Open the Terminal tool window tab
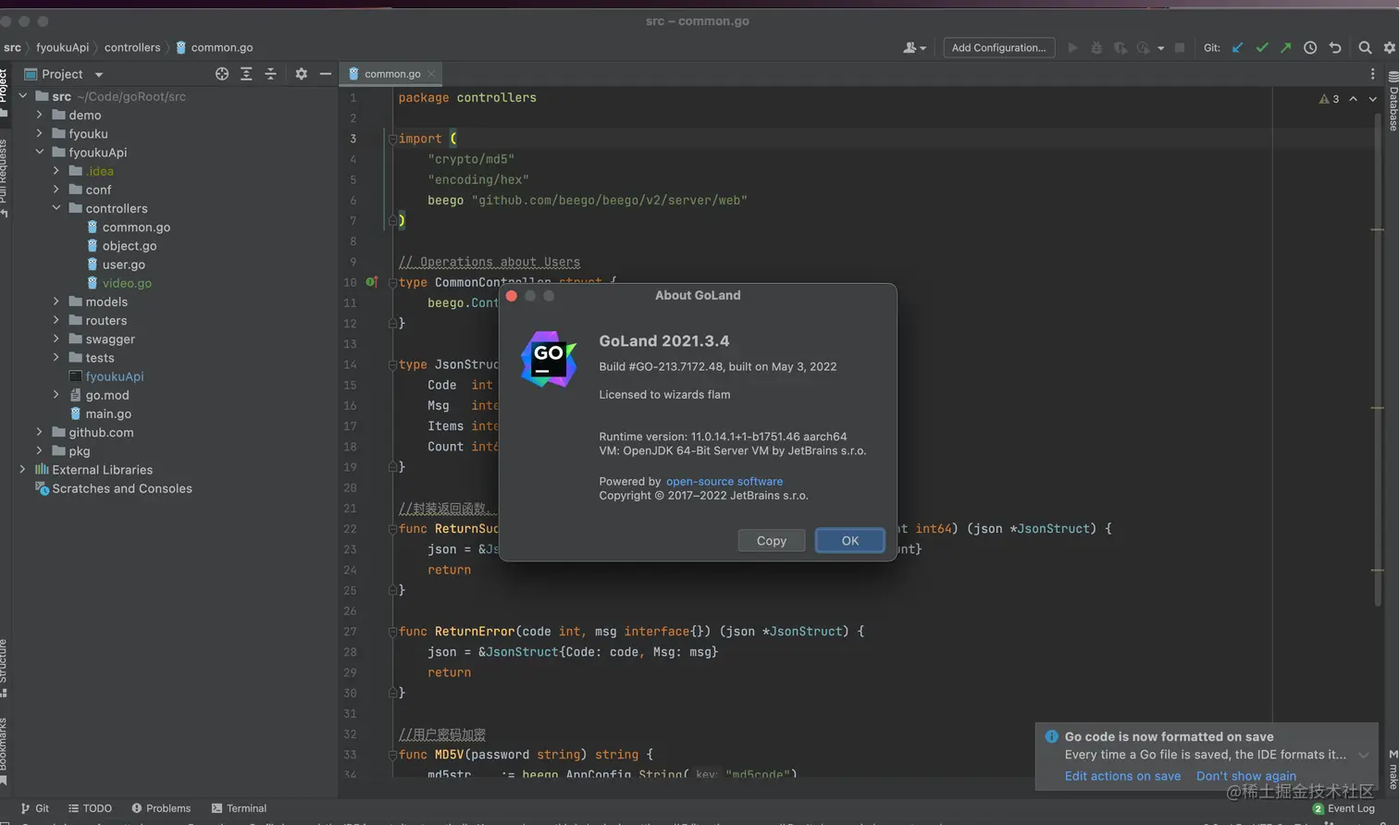 [x=239, y=808]
